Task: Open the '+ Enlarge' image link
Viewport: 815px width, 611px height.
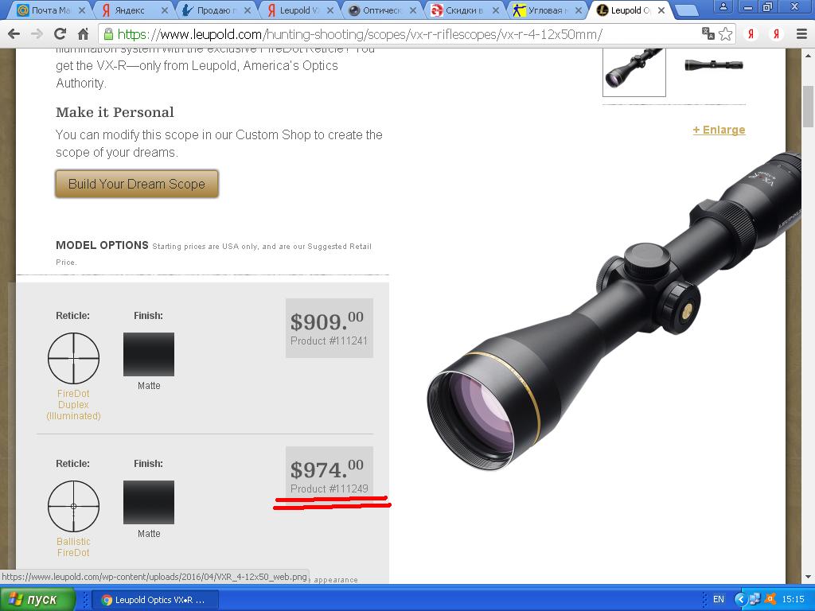Action: click(719, 130)
